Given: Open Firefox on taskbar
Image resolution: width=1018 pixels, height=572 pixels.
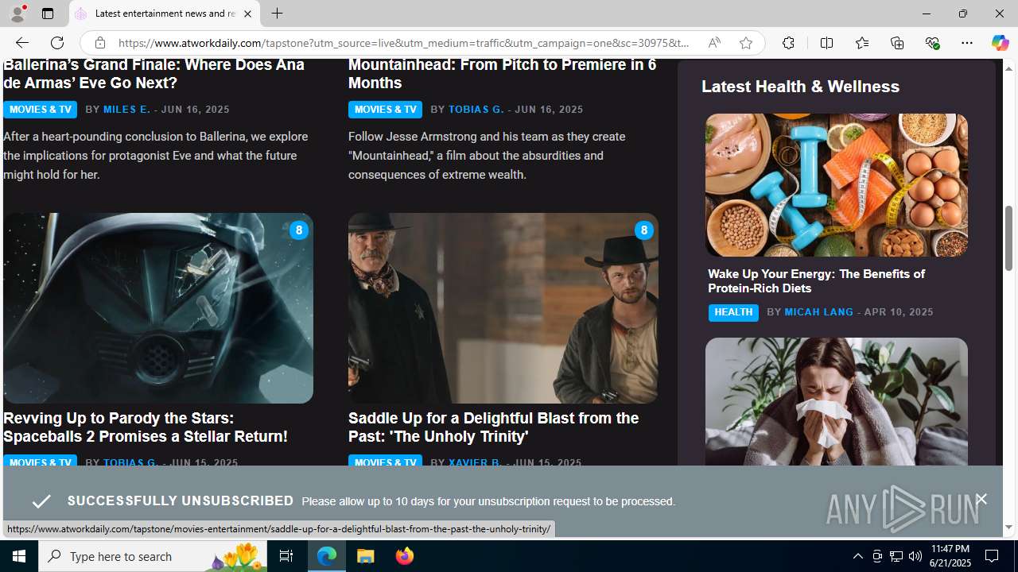Looking at the screenshot, I should click(x=405, y=556).
